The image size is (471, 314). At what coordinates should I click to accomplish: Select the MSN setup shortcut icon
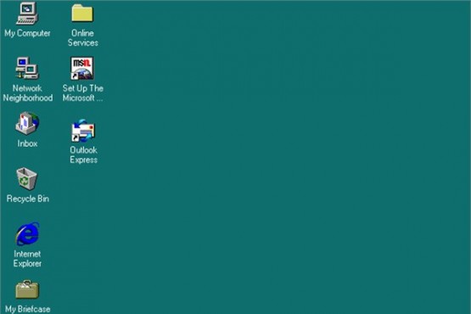click(x=82, y=68)
